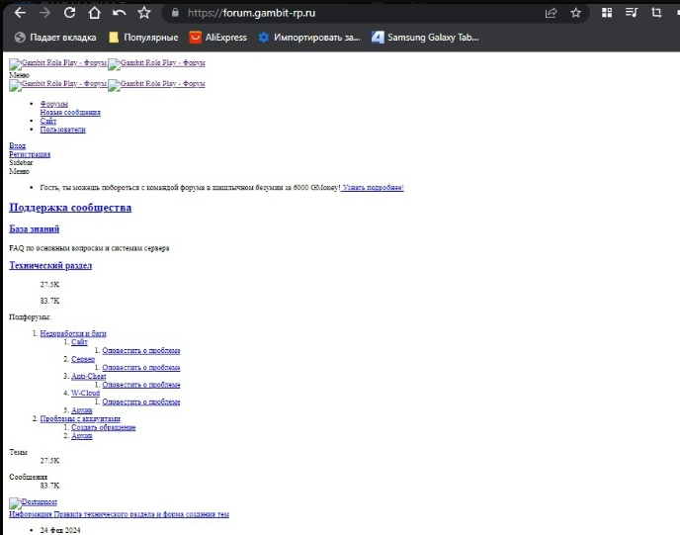
Task: Go to the browser home page
Action: coord(94,13)
